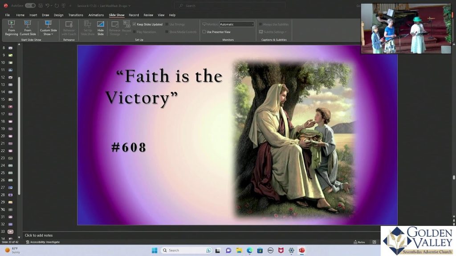The width and height of the screenshot is (456, 256).
Task: Select slide 8 thumbnail
Action: pyautogui.click(x=11, y=48)
